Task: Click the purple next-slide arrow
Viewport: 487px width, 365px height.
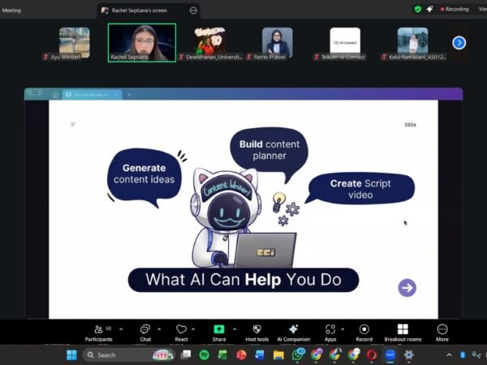Action: pyautogui.click(x=407, y=288)
